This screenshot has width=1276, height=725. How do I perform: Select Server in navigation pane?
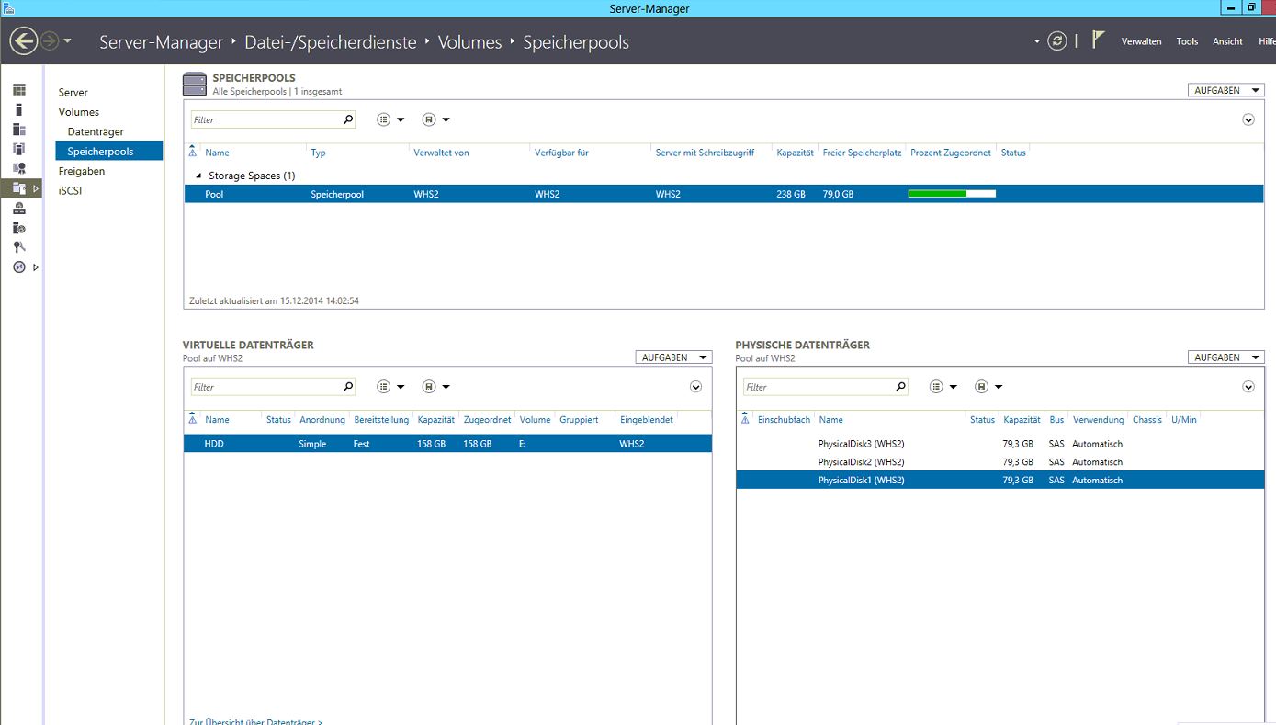pos(73,93)
